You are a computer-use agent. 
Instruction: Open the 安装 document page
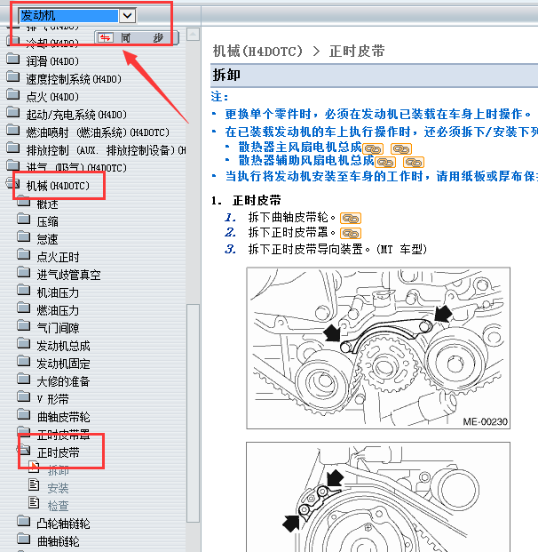(x=58, y=488)
